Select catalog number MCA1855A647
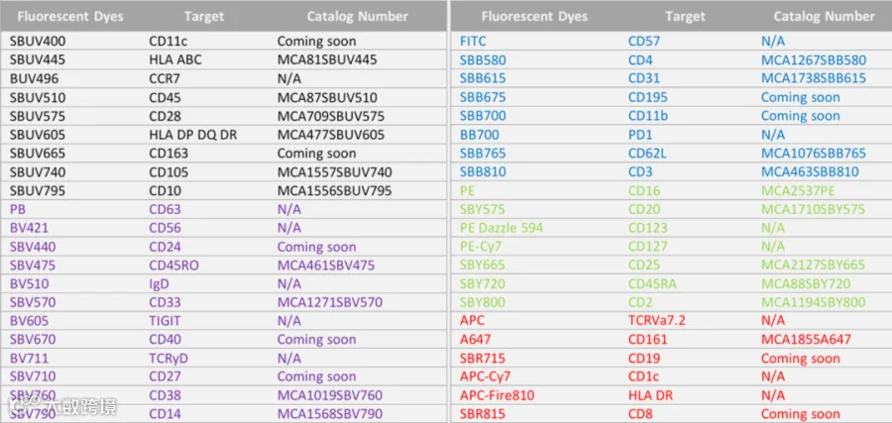 (806, 340)
